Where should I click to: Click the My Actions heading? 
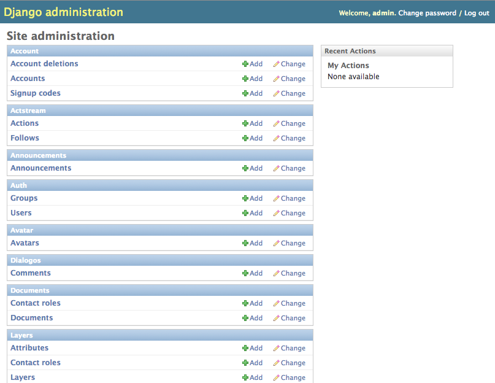(x=348, y=66)
